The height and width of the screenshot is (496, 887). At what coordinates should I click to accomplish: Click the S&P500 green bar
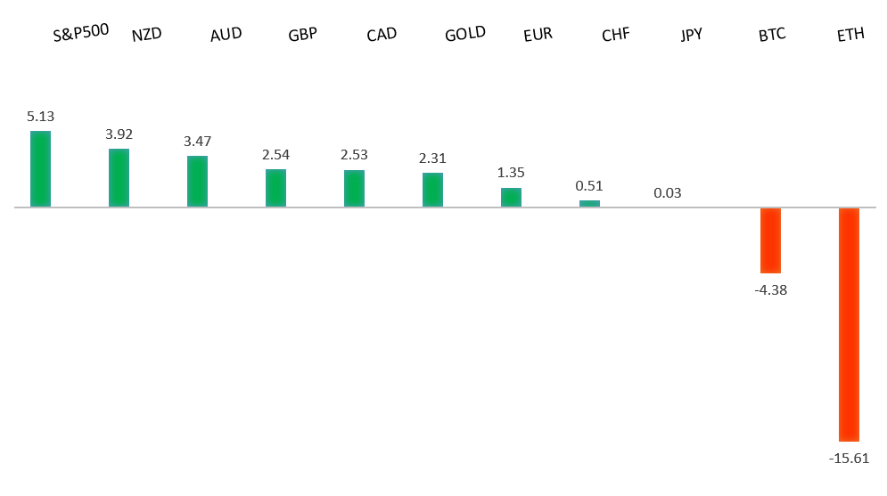pyautogui.click(x=40, y=169)
